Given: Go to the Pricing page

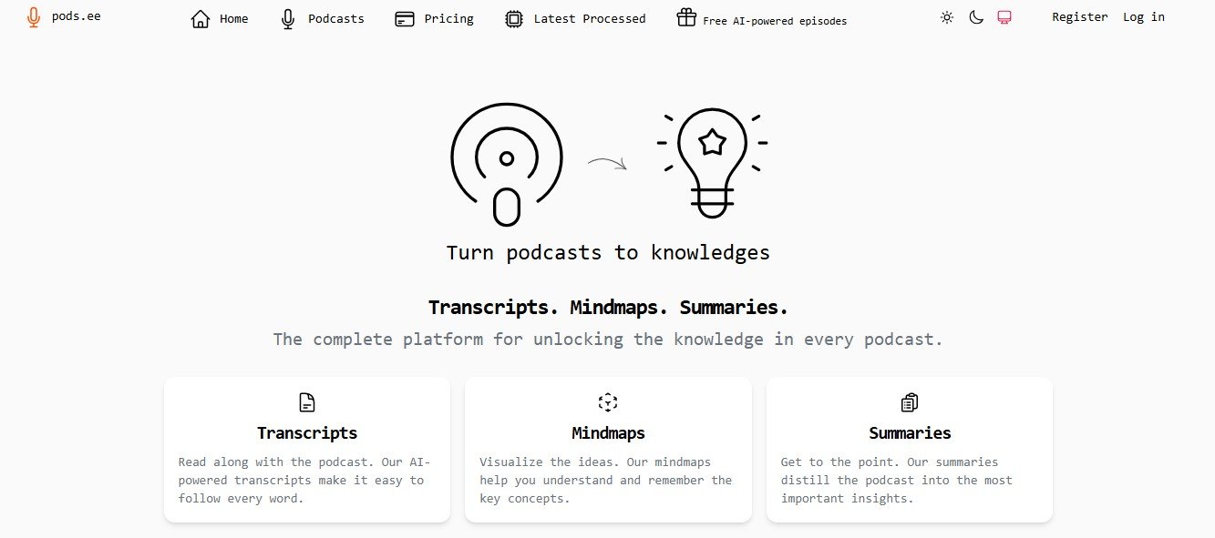Looking at the screenshot, I should tap(448, 18).
